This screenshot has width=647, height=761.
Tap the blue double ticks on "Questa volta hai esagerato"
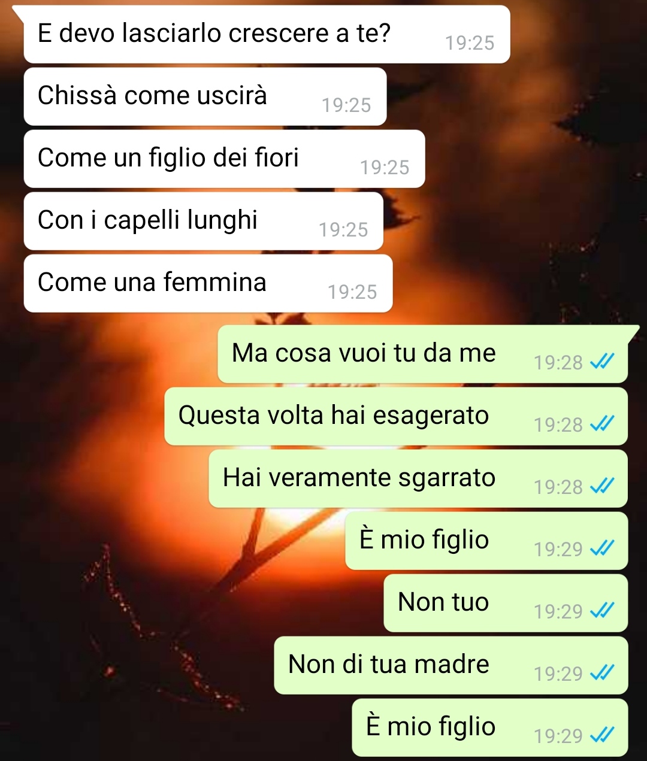click(601, 423)
